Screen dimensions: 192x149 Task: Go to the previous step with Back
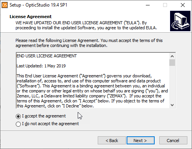pos(112,141)
